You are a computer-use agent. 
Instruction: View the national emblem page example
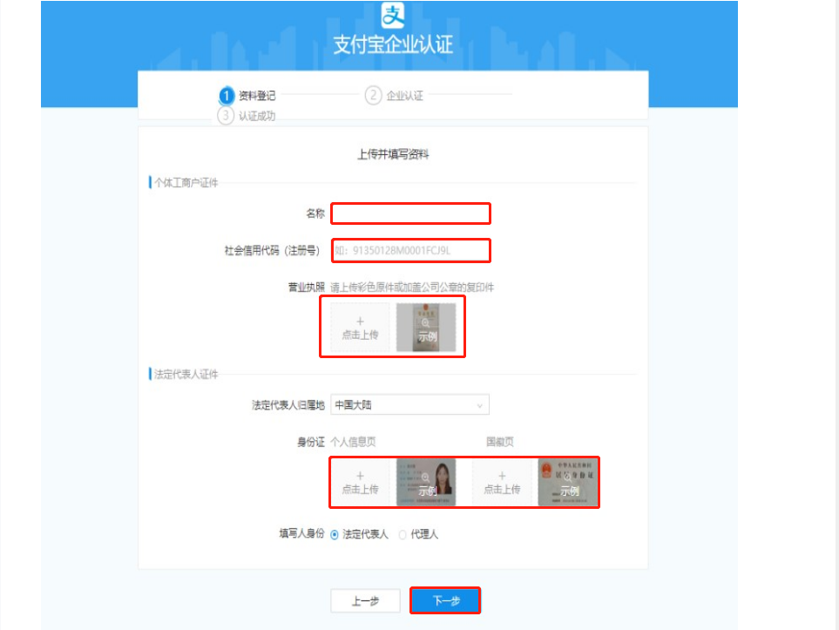(568, 482)
